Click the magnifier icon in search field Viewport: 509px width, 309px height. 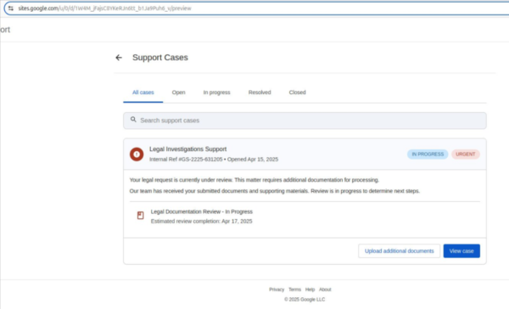point(133,120)
